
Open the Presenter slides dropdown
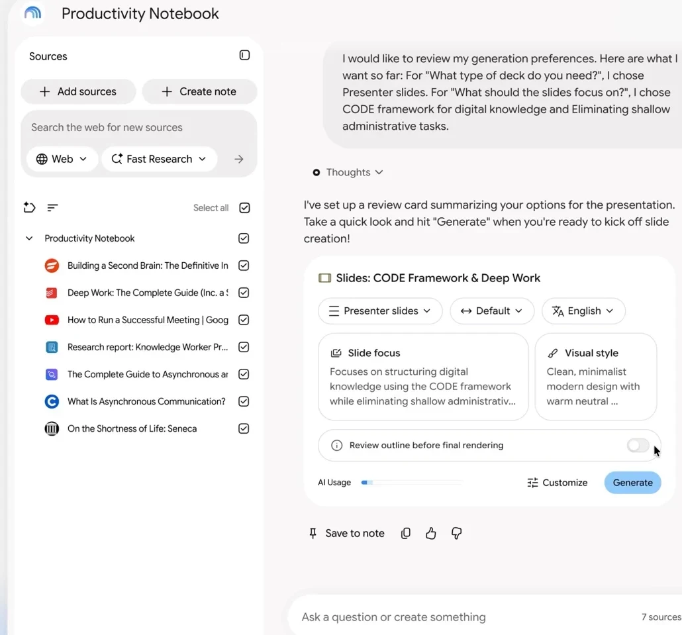[379, 311]
